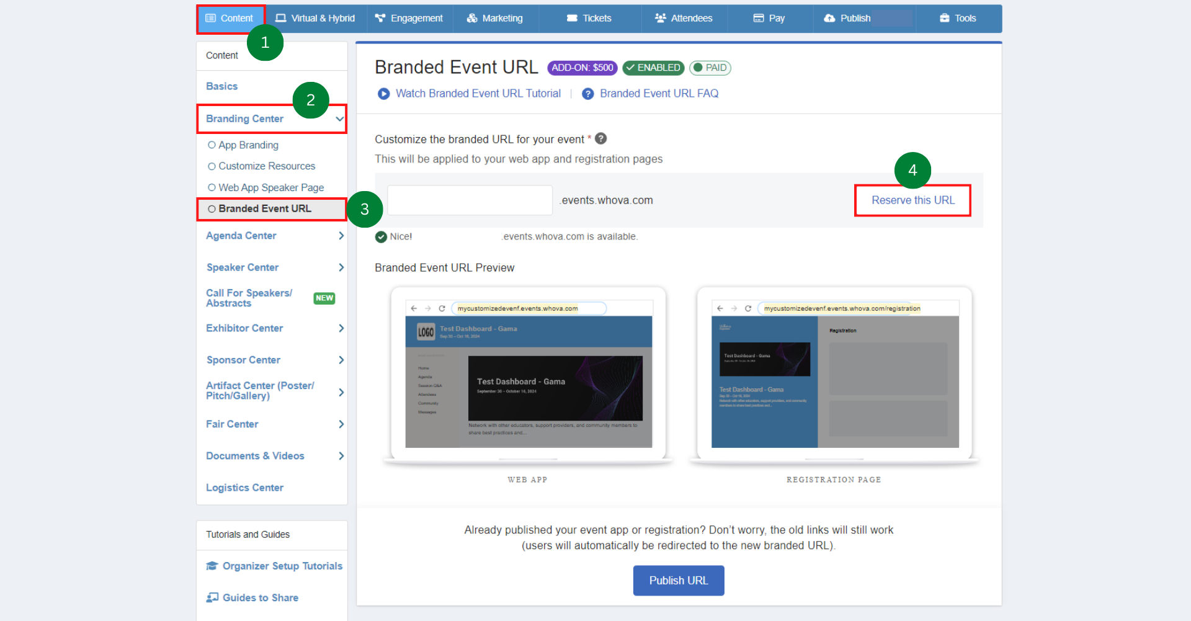Open Logistics Center

click(244, 488)
